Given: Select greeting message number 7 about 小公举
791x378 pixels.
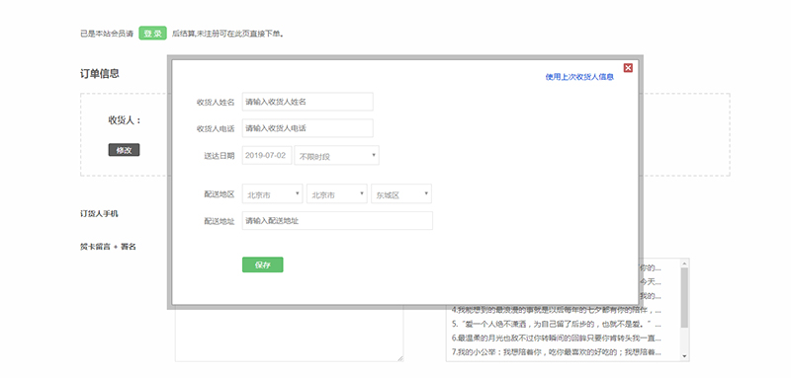Looking at the screenshot, I should click(556, 351).
